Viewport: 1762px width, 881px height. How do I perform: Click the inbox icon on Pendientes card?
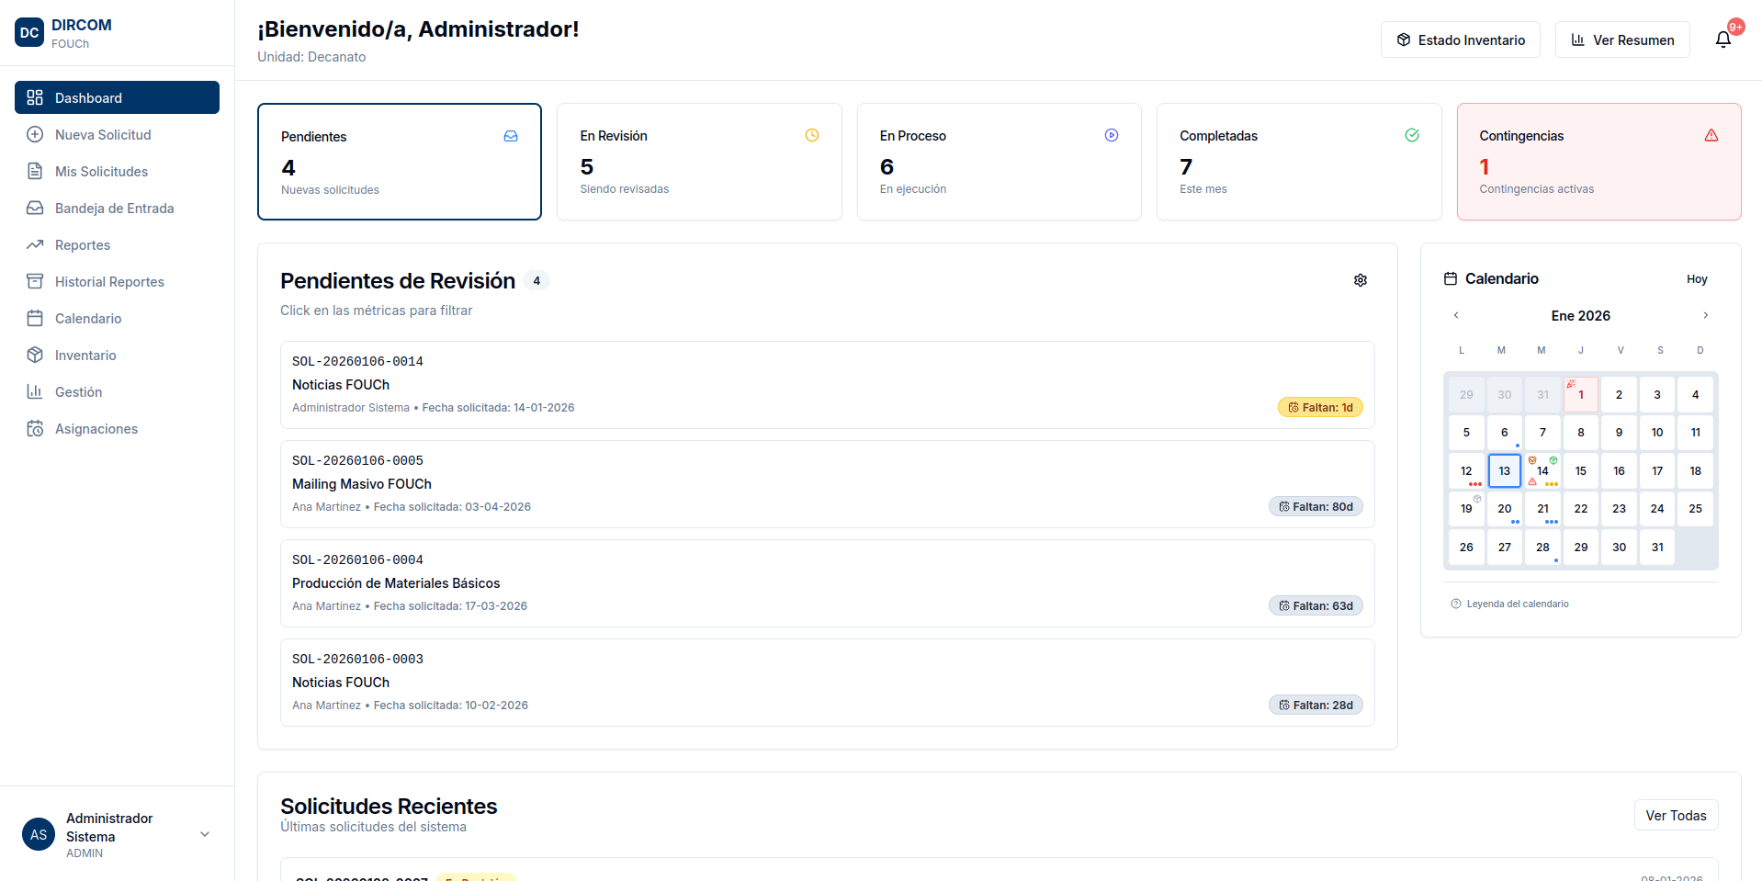click(x=511, y=136)
